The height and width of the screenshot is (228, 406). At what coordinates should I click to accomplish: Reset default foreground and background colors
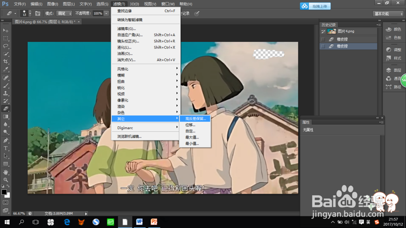[2, 186]
